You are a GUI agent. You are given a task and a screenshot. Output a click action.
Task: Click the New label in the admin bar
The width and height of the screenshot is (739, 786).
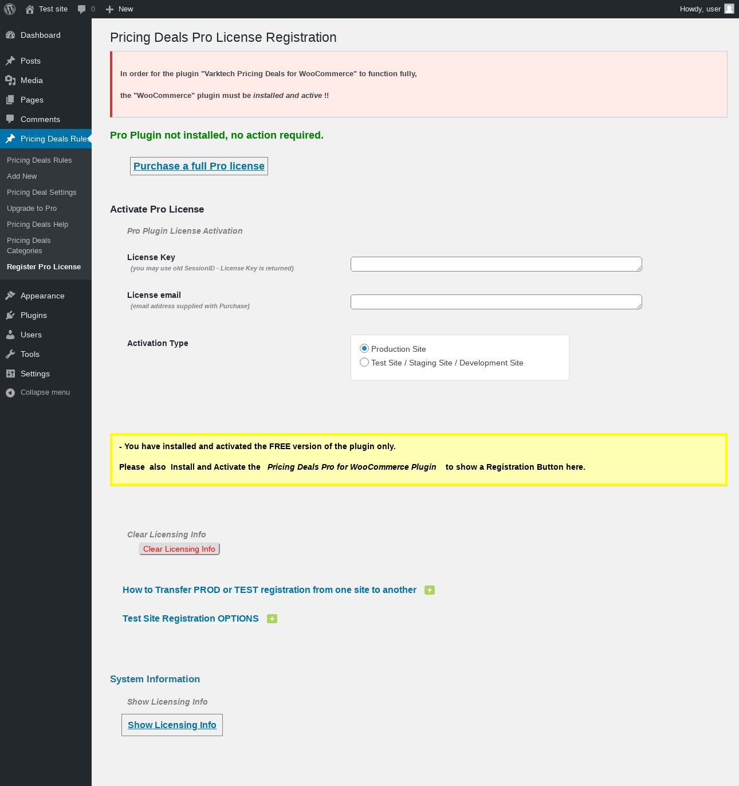click(125, 9)
